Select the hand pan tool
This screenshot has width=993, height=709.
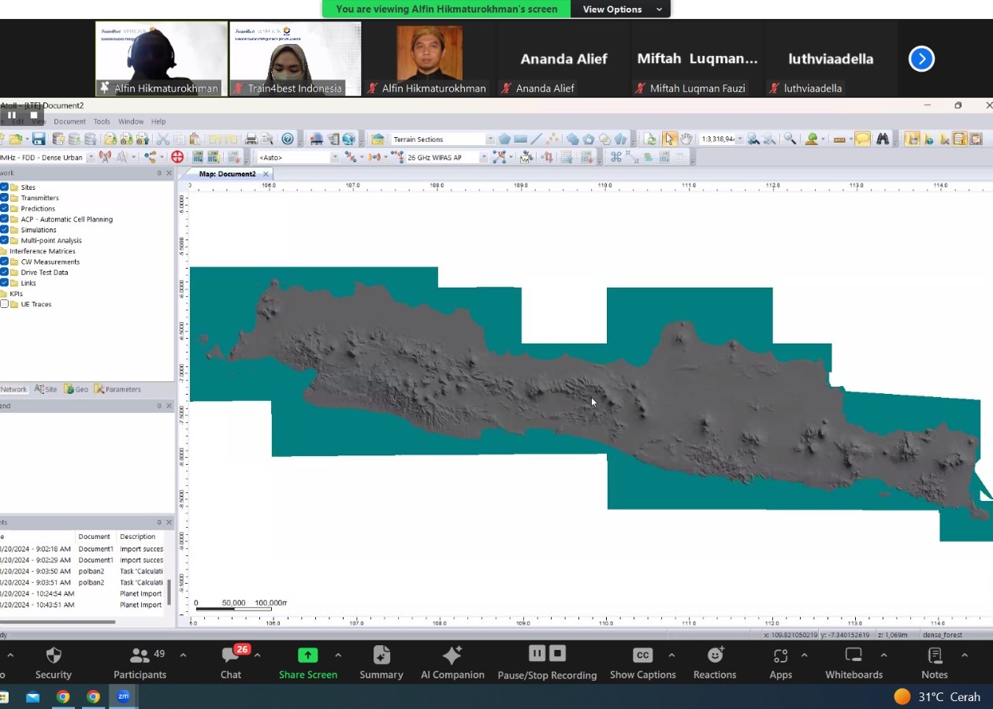click(x=686, y=139)
